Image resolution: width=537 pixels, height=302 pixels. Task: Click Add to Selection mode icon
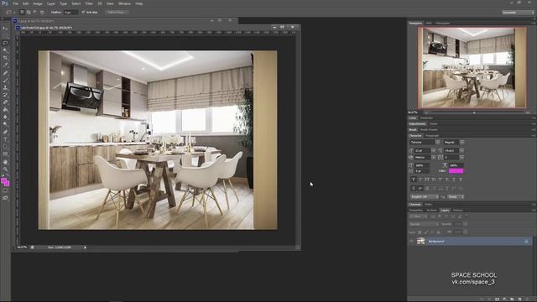click(x=29, y=12)
